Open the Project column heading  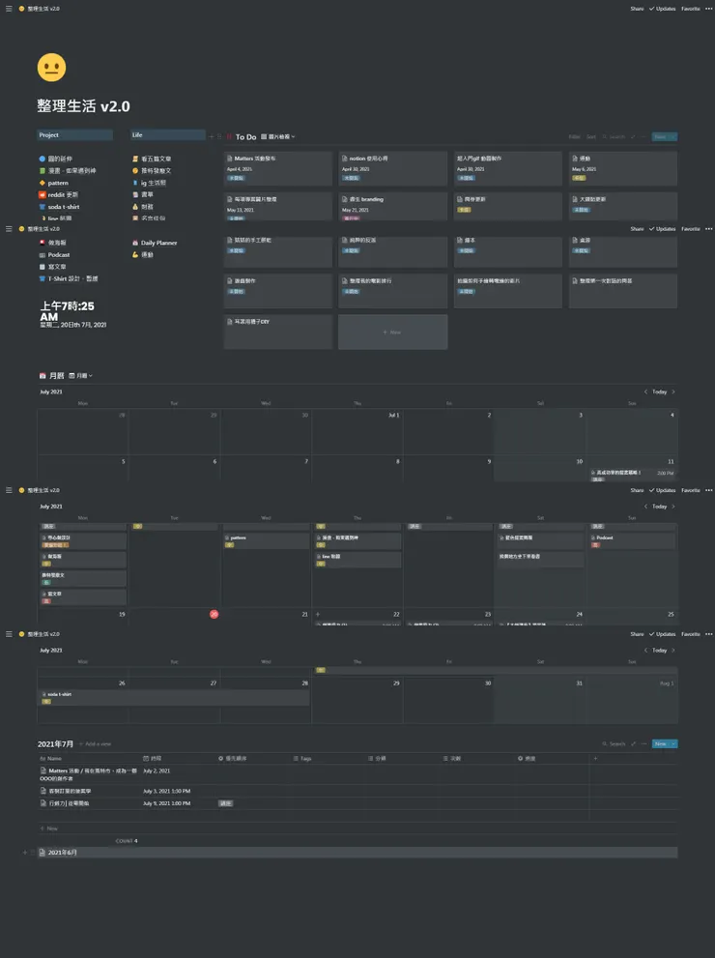(74, 135)
